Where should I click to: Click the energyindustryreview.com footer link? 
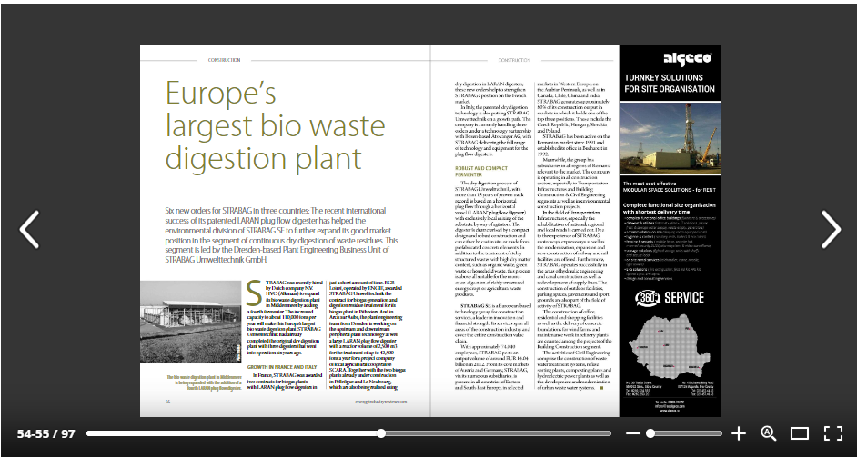(x=381, y=402)
